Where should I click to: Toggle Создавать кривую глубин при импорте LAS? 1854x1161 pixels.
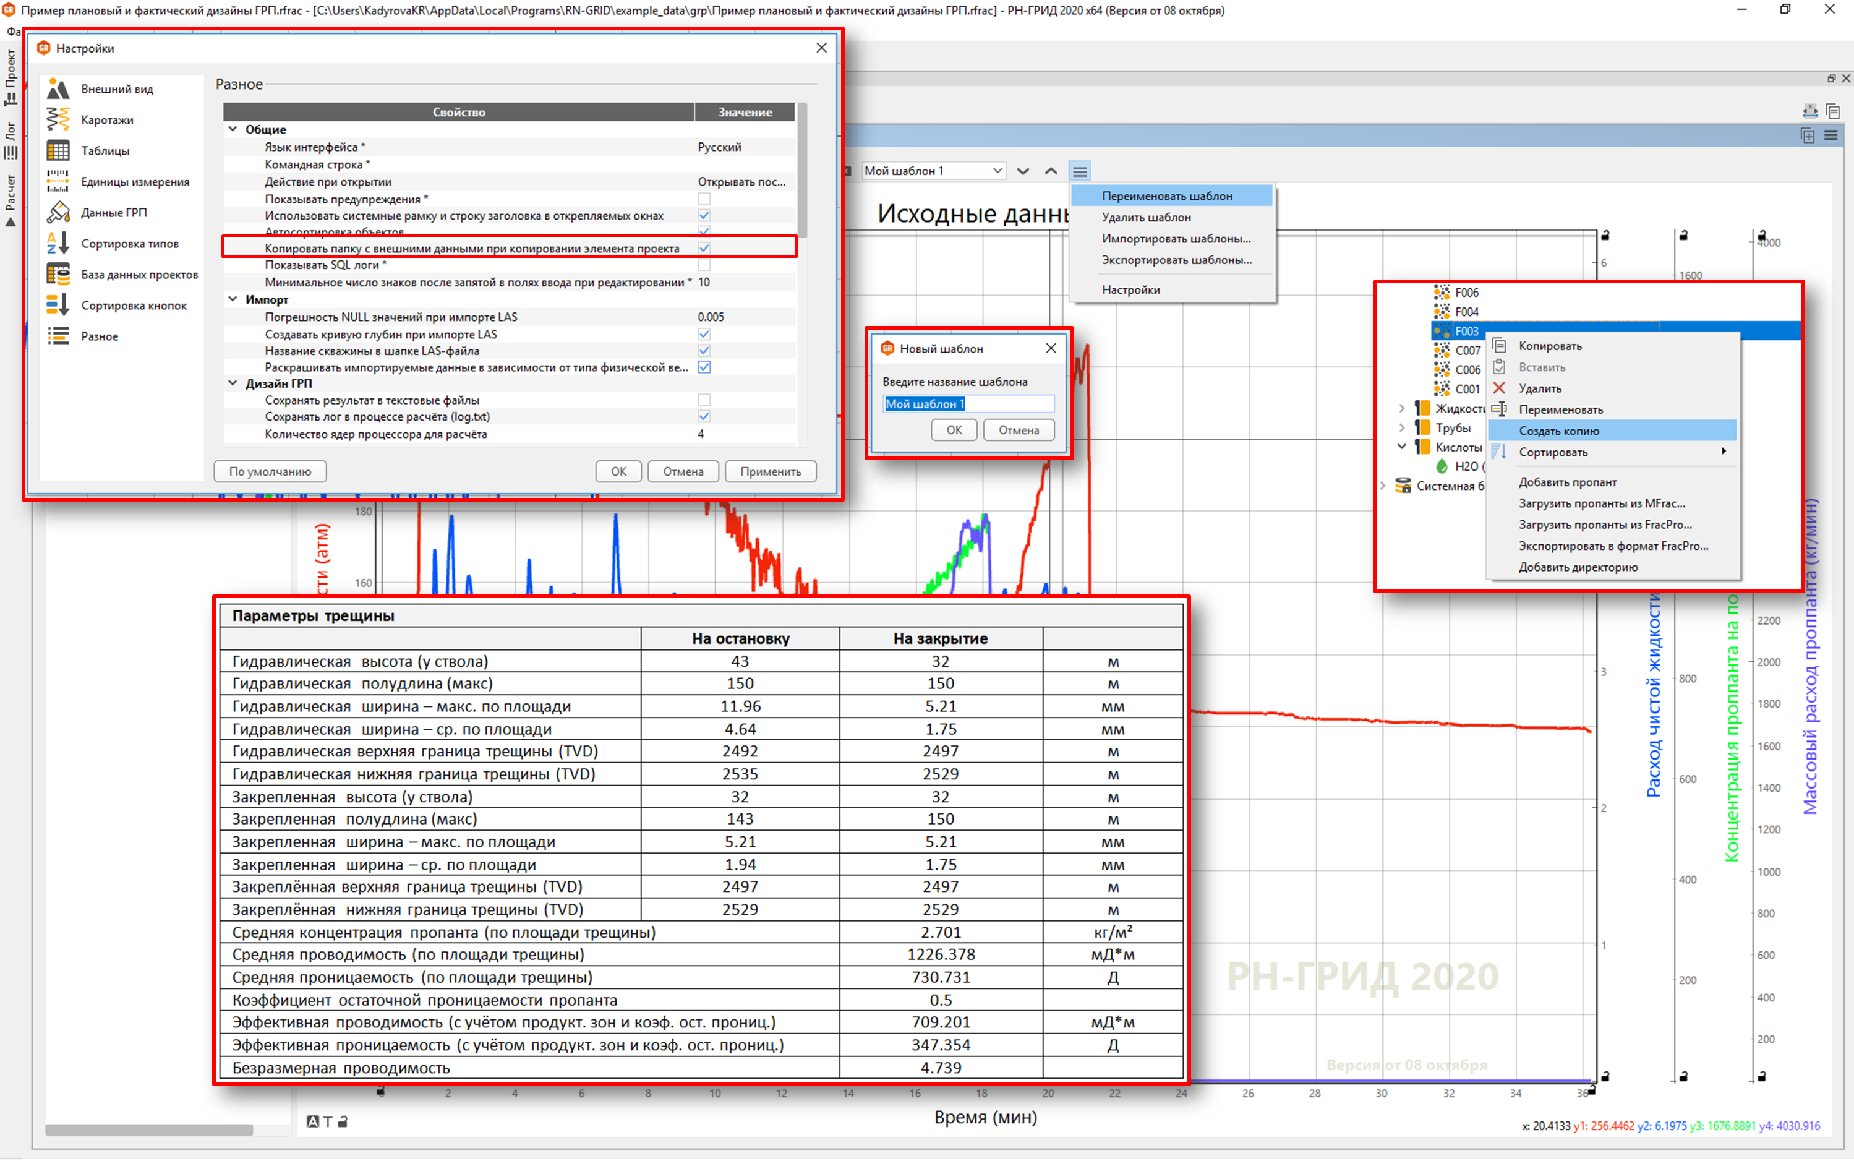pos(704,334)
